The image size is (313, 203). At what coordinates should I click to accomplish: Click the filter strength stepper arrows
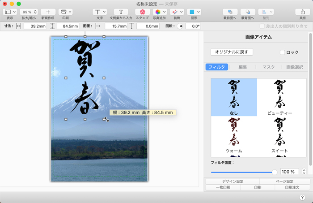coord(304,172)
